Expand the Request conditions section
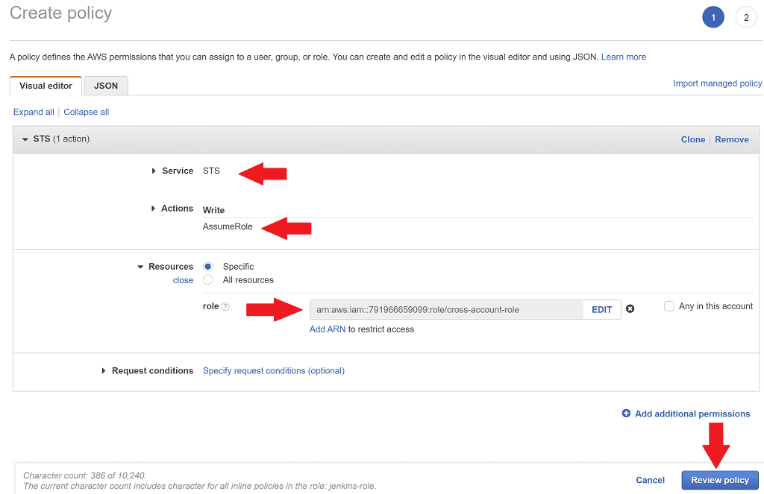Viewport: 764px width, 494px height. 104,370
